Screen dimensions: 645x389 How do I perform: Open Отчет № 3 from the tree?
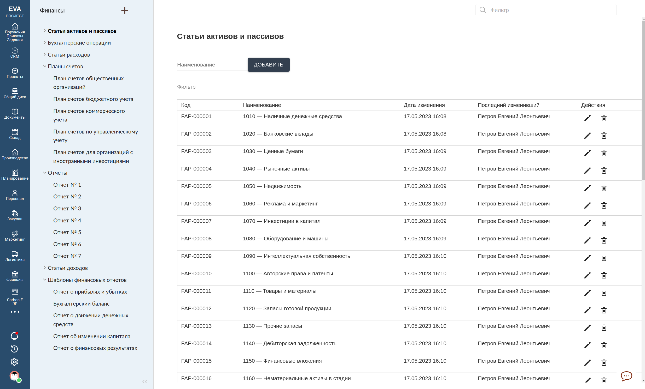coord(67,208)
